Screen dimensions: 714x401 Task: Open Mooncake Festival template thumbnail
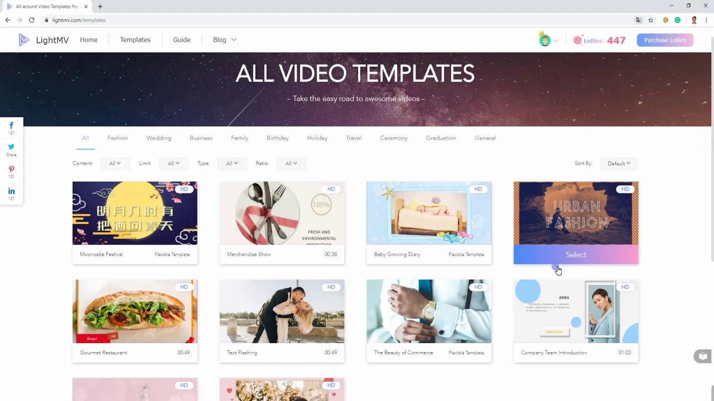[135, 213]
